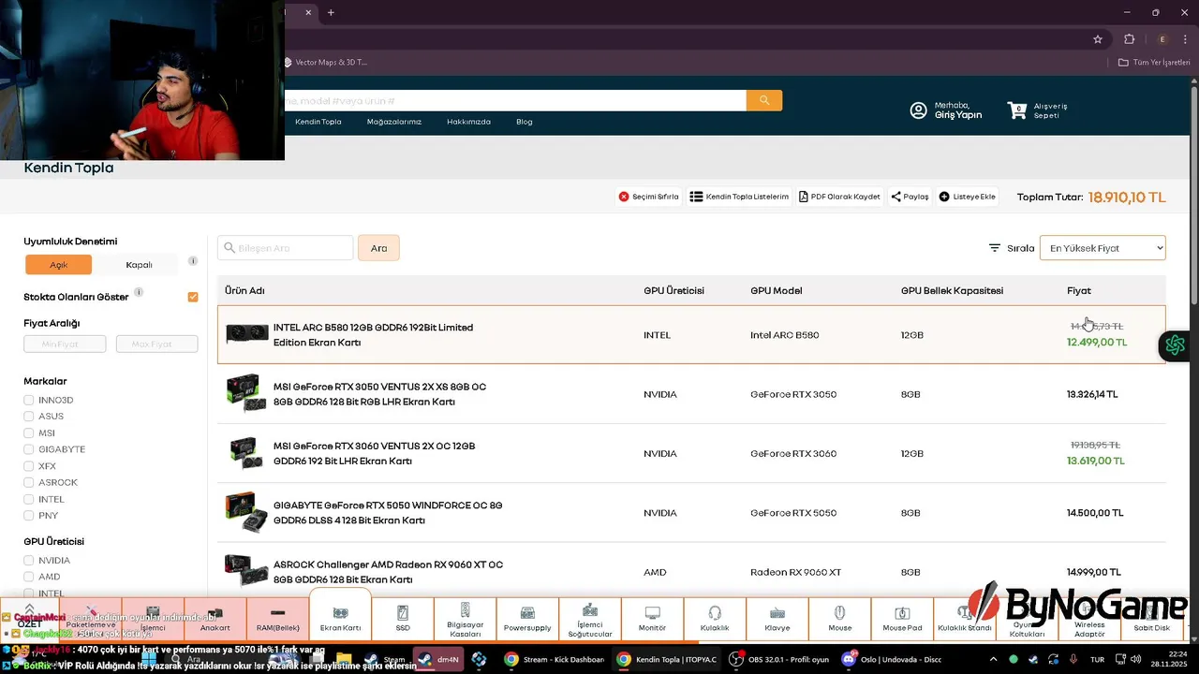Screen dimensions: 1199x674
Task: Click the top site search input
Action: point(515,100)
